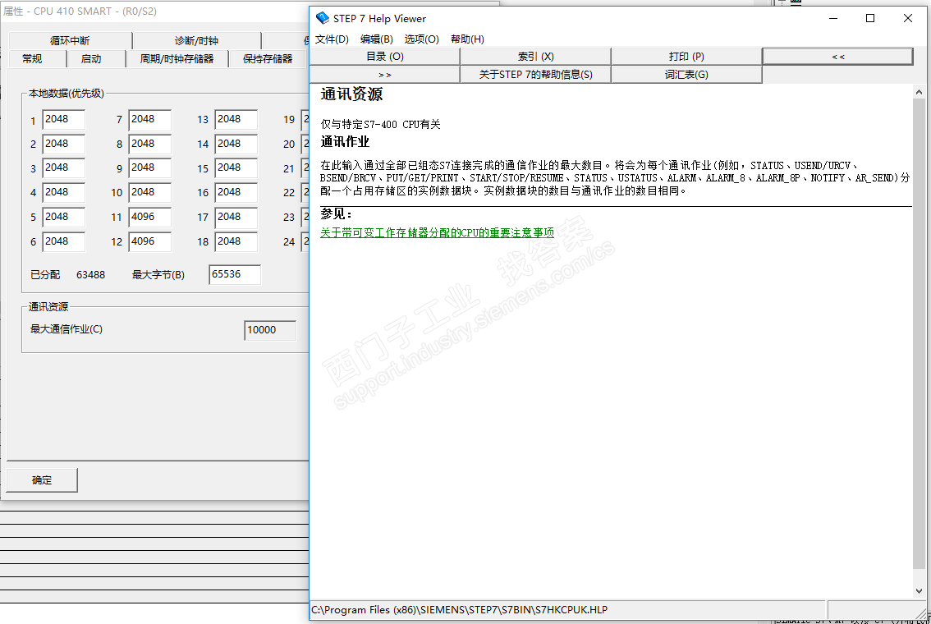The height and width of the screenshot is (624, 931).
Task: Click priority 10 local data field
Action: coord(149,192)
